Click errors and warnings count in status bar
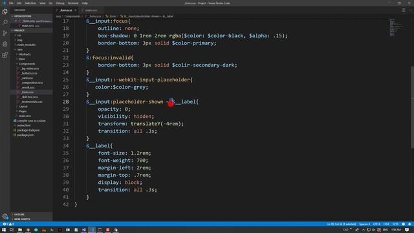 point(8,224)
